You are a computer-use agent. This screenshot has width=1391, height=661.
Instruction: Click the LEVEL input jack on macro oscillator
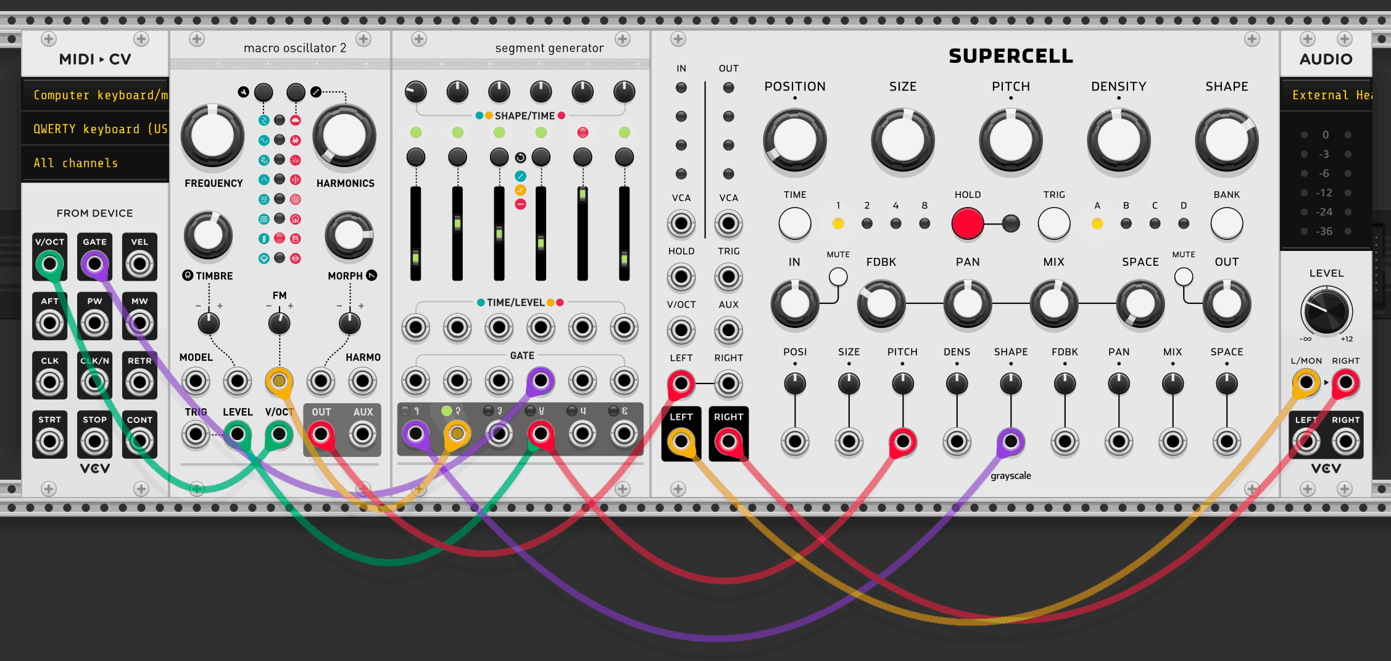click(238, 435)
